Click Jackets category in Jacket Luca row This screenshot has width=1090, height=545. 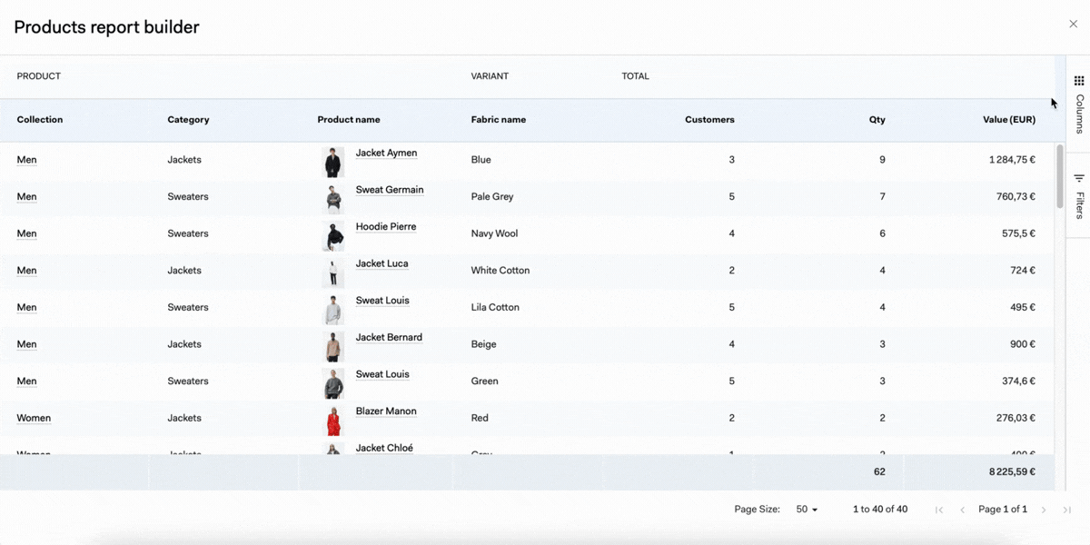pyautogui.click(x=184, y=271)
